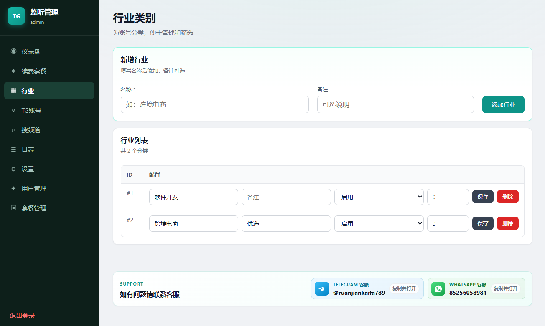Click the #2 ID cell
The width and height of the screenshot is (545, 326).
[130, 220]
